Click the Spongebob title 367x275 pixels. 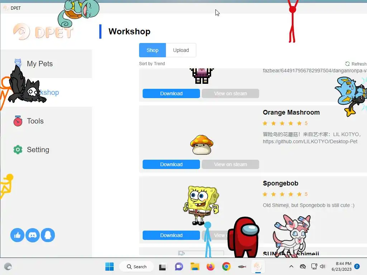(x=280, y=183)
